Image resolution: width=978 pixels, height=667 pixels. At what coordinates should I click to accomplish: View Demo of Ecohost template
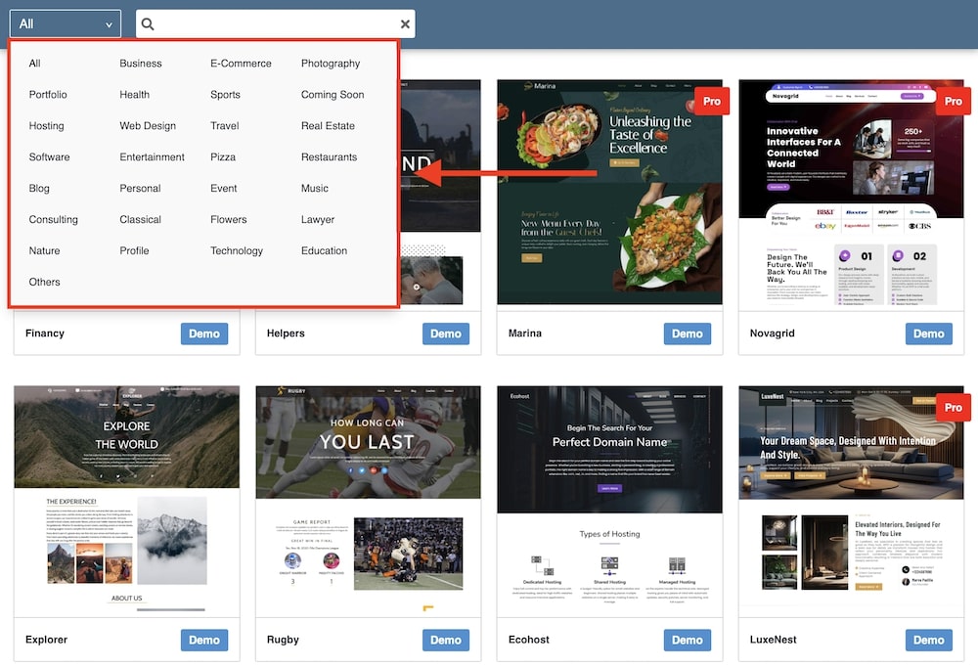687,640
